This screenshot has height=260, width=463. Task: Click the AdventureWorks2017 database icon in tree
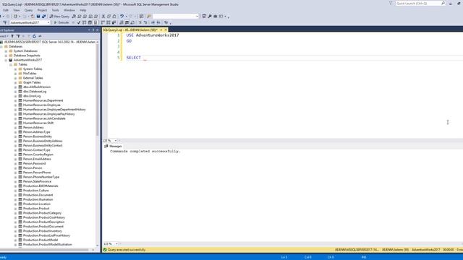coord(11,60)
